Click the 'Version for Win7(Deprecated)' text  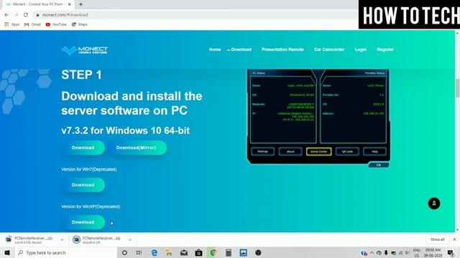point(89,169)
